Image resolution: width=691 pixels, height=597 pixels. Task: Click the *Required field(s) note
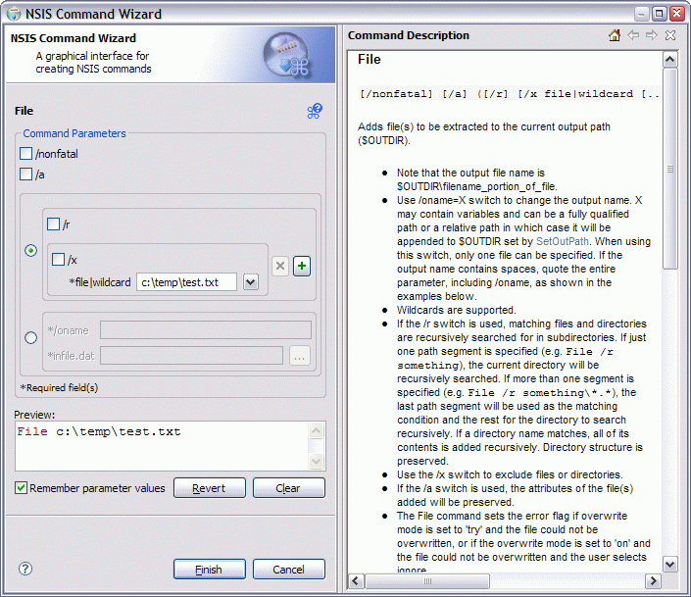[x=59, y=387]
